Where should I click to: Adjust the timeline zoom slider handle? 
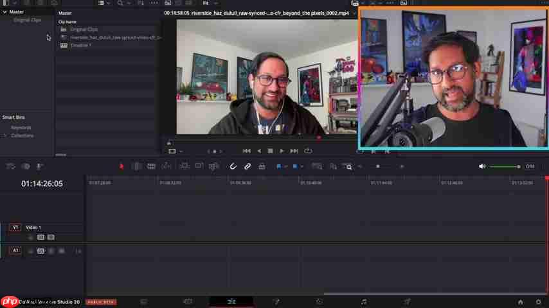coord(378,166)
